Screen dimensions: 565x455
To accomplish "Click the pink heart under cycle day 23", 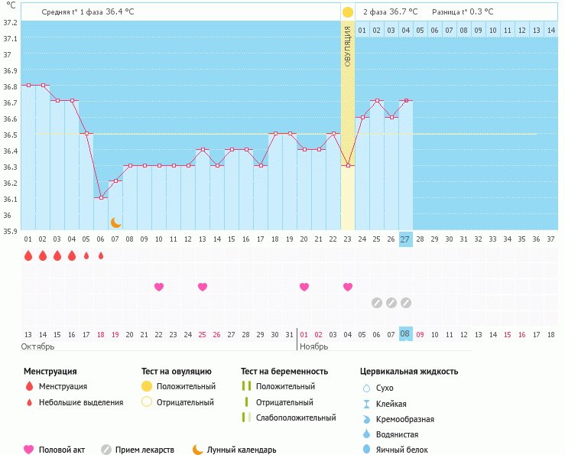I will pyautogui.click(x=348, y=287).
